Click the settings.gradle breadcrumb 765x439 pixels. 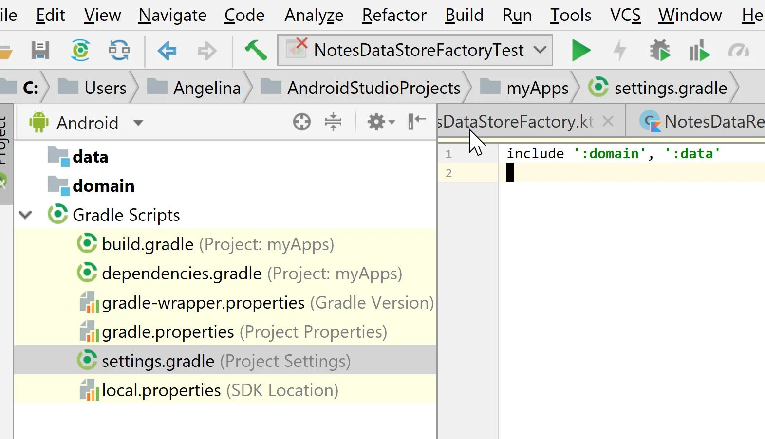[x=658, y=88]
